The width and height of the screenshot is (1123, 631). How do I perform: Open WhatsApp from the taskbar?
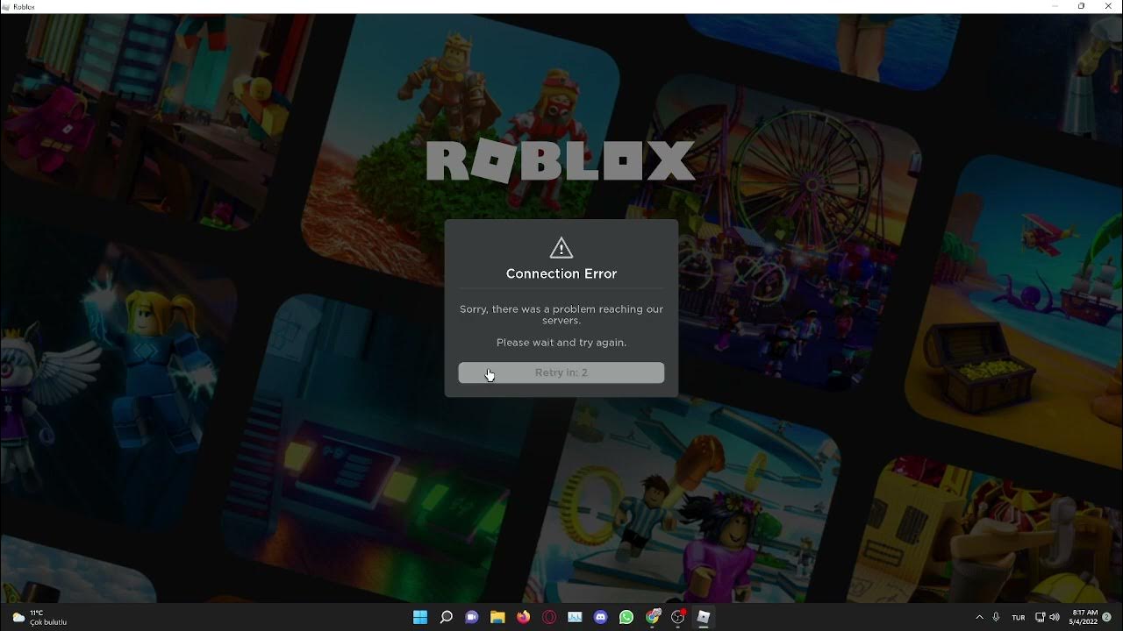coord(626,617)
